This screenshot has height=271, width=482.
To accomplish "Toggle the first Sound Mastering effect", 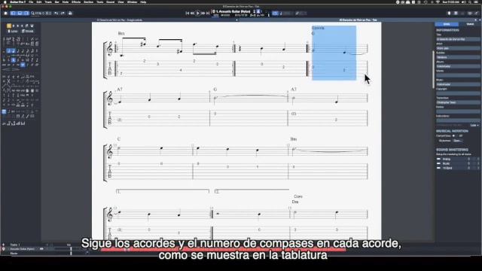I will point(438,159).
